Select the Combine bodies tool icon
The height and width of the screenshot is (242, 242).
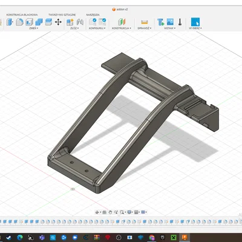click(x=39, y=22)
